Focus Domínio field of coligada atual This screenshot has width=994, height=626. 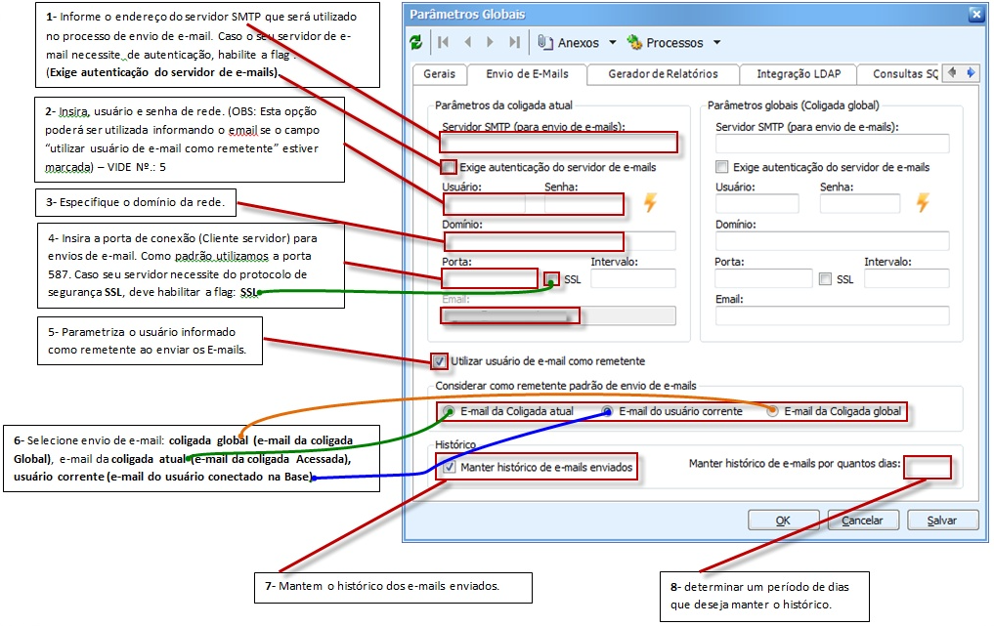click(x=560, y=241)
